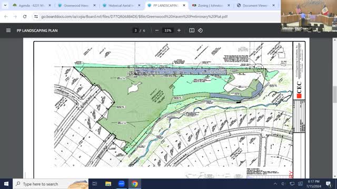This screenshot has width=337, height=189.
Task: Edit the current page number field
Action: point(135,30)
